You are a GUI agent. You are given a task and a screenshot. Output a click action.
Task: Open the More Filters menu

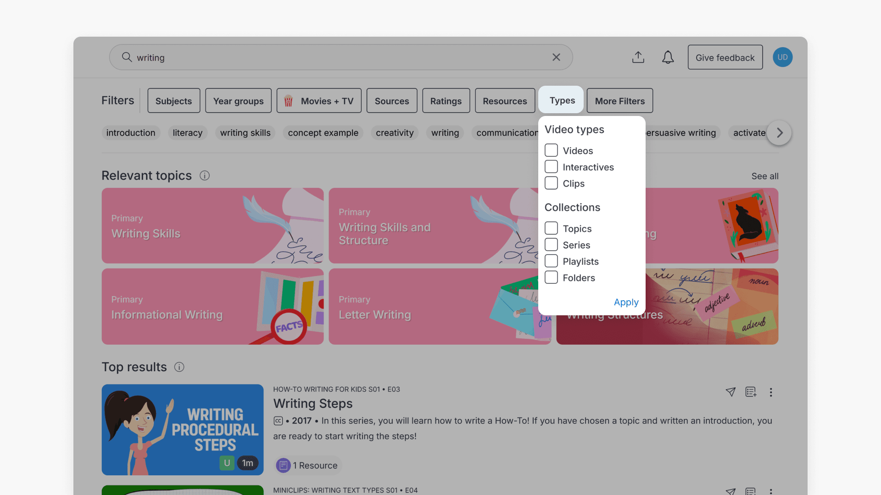click(619, 101)
